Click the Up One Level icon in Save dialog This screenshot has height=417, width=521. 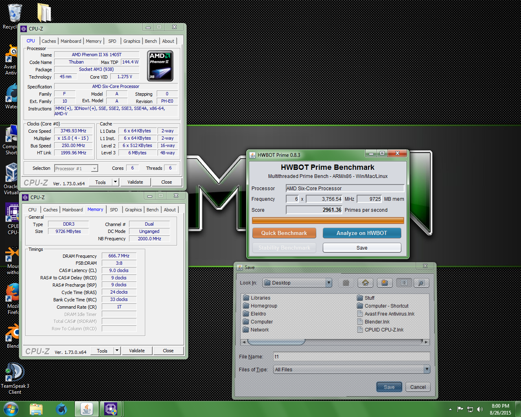tap(346, 283)
